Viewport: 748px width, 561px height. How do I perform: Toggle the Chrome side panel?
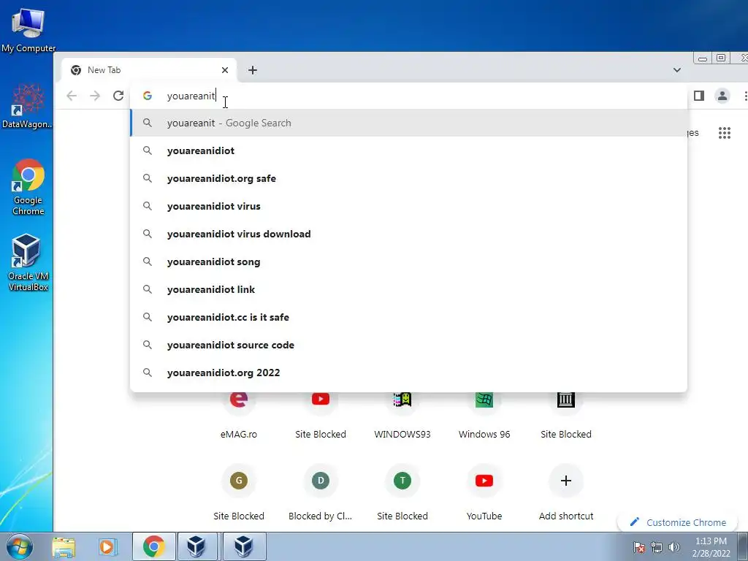[x=699, y=96]
